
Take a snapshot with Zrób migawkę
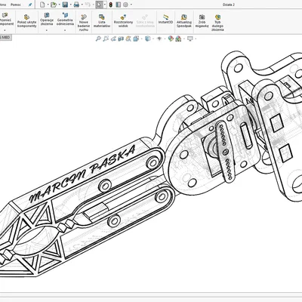[202, 20]
